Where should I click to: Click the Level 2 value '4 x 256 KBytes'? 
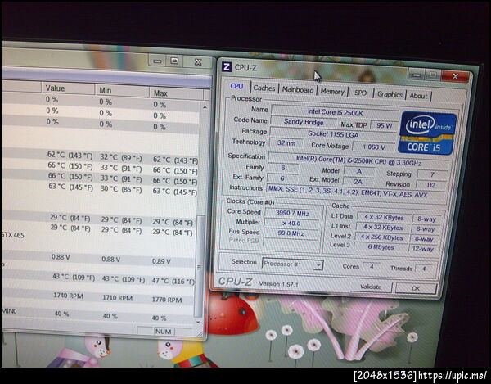(x=381, y=237)
